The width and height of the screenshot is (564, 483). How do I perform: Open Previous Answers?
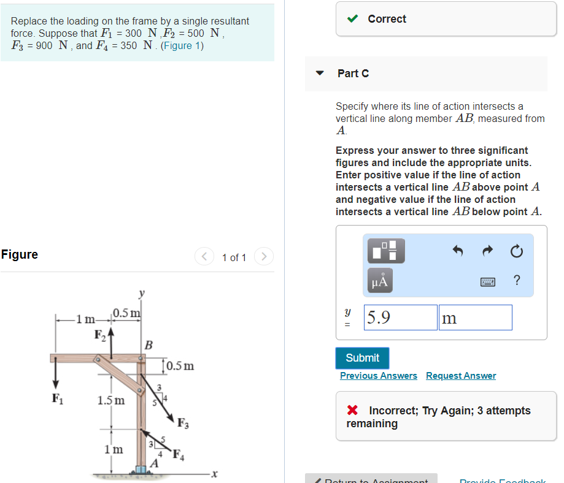[378, 376]
